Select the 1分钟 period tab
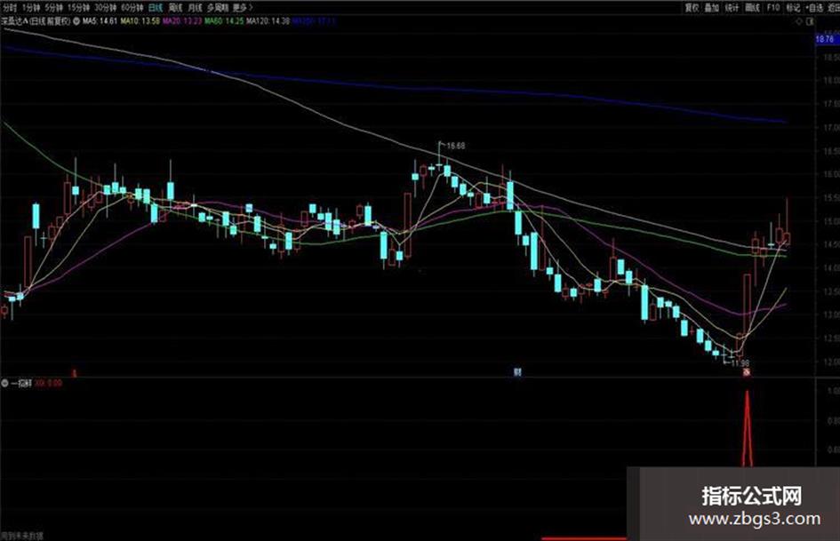The width and height of the screenshot is (840, 541). pyautogui.click(x=31, y=7)
